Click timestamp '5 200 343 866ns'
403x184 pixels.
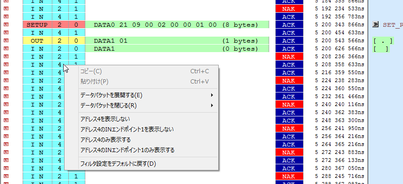[339, 24]
